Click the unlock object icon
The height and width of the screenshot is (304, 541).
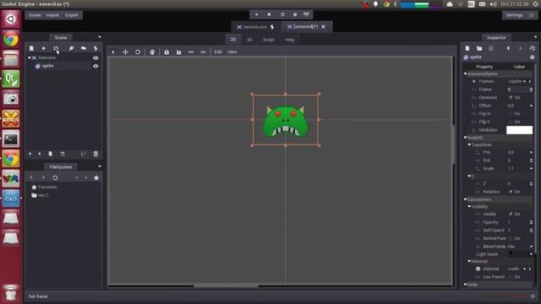[x=178, y=52]
